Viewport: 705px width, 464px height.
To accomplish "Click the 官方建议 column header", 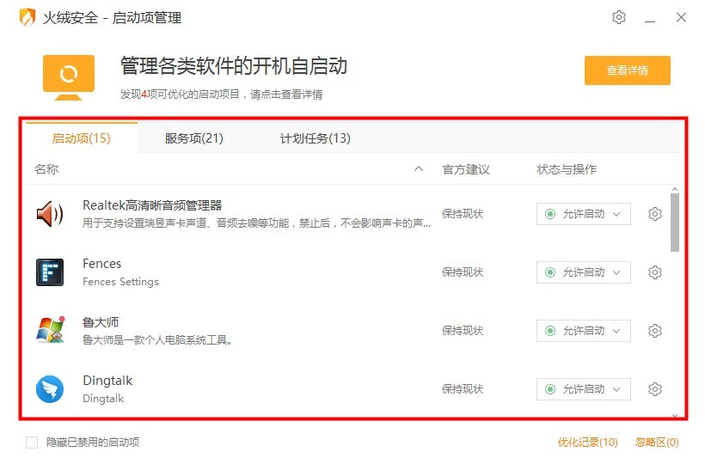I will 466,169.
